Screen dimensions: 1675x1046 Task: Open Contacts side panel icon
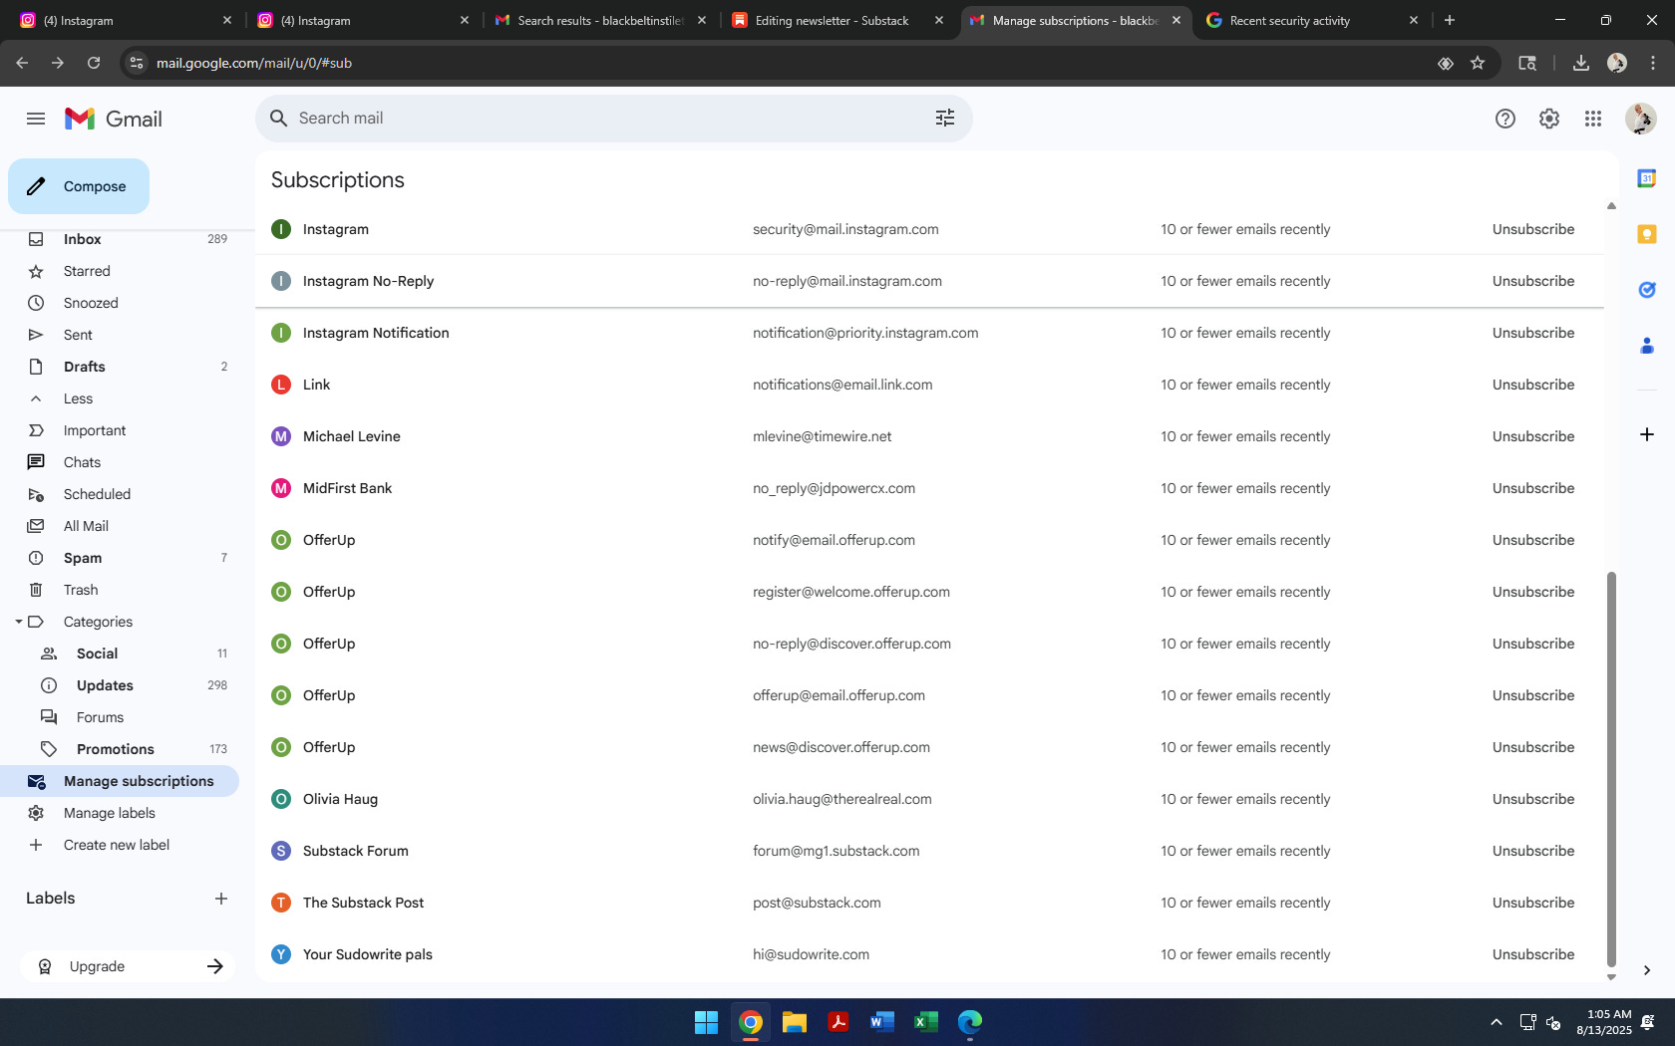pos(1647,346)
